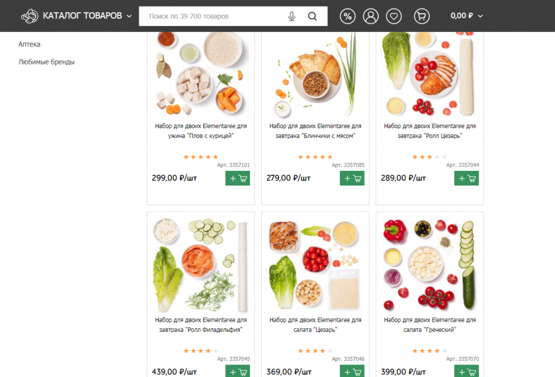Click the store logo icon
The width and height of the screenshot is (555, 377).
[x=29, y=16]
